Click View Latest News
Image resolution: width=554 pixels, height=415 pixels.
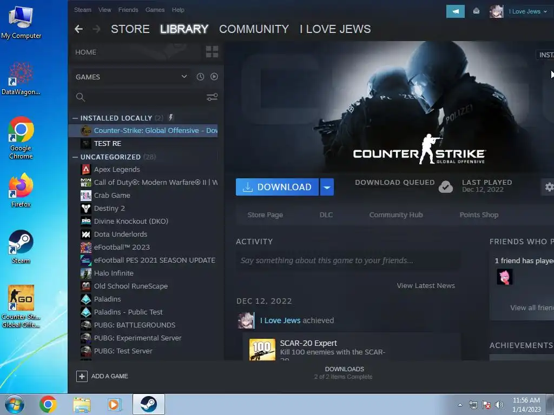[x=426, y=285]
